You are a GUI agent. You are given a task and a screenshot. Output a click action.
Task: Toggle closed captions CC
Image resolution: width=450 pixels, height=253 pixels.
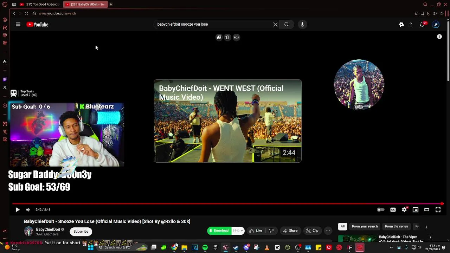pos(393,210)
